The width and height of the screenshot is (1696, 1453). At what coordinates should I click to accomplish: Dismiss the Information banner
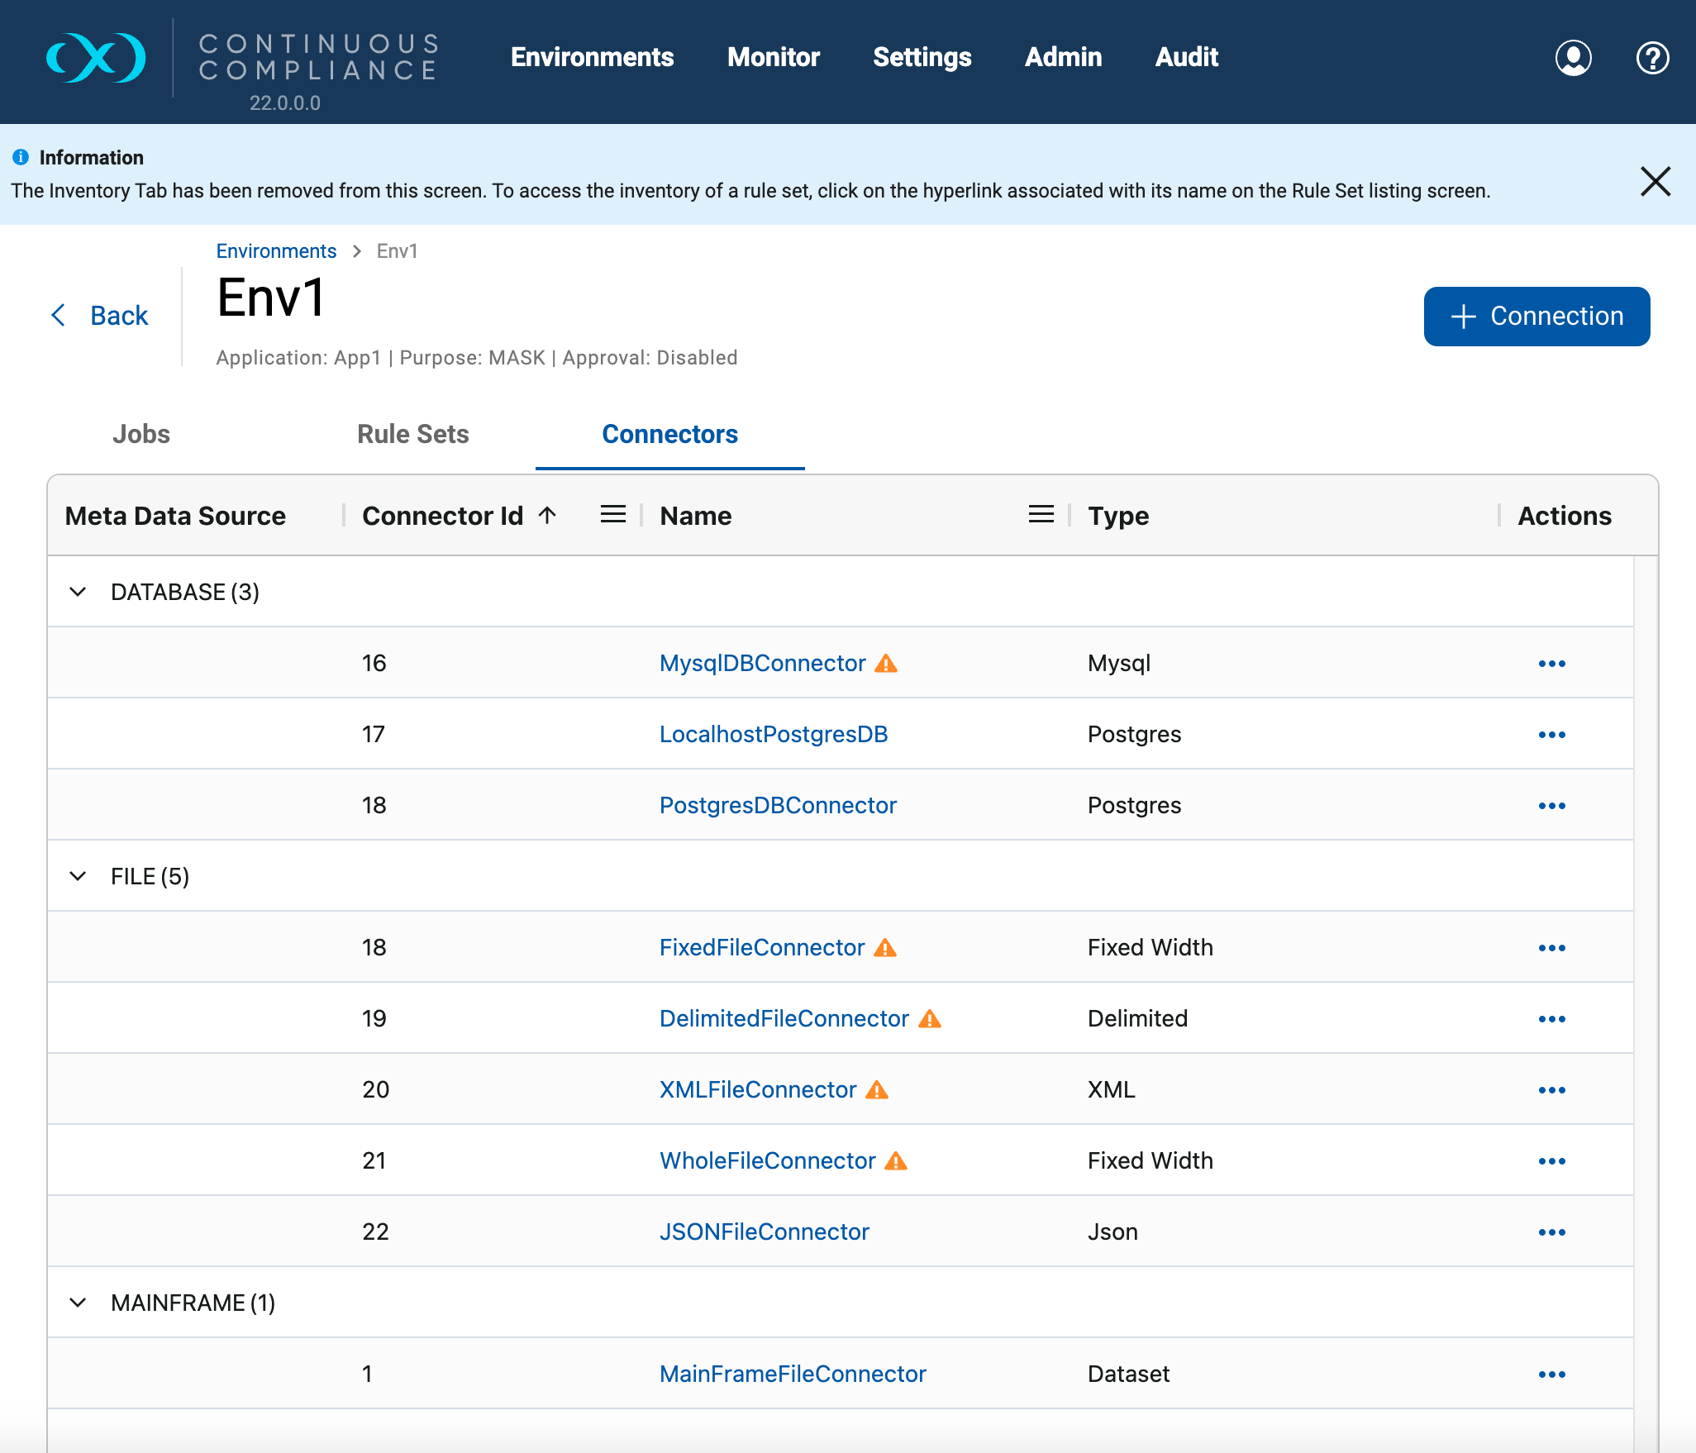pyautogui.click(x=1655, y=181)
